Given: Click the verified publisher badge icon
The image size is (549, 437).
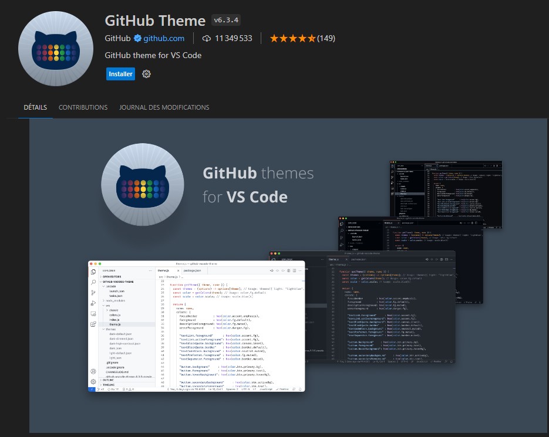Looking at the screenshot, I should [x=137, y=38].
